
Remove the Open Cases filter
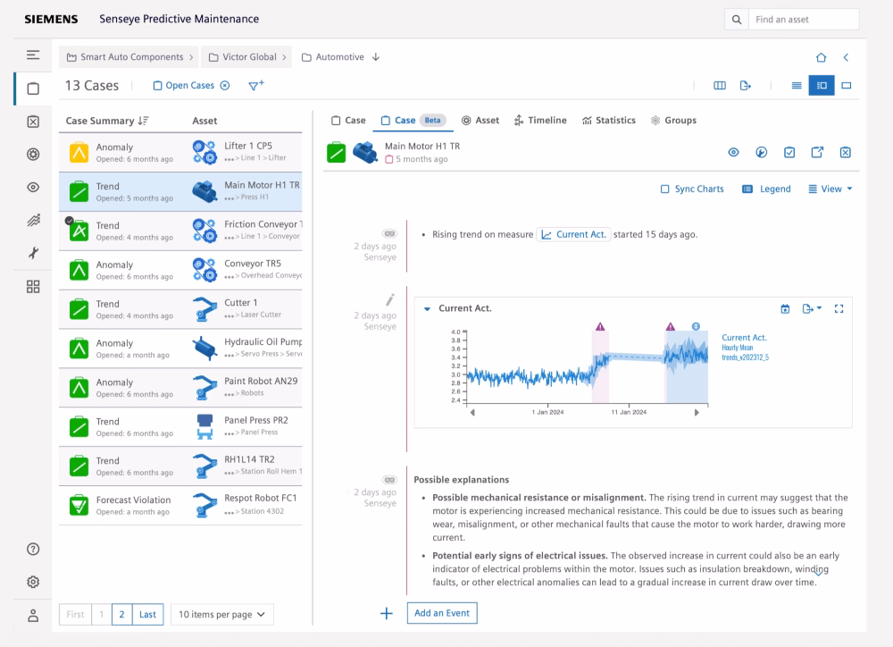click(x=225, y=86)
